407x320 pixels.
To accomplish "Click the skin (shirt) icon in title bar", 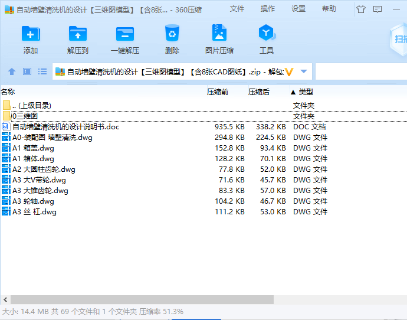I will pos(361,9).
